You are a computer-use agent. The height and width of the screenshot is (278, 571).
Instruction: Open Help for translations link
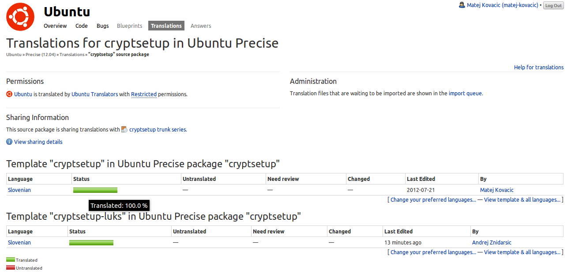click(539, 67)
